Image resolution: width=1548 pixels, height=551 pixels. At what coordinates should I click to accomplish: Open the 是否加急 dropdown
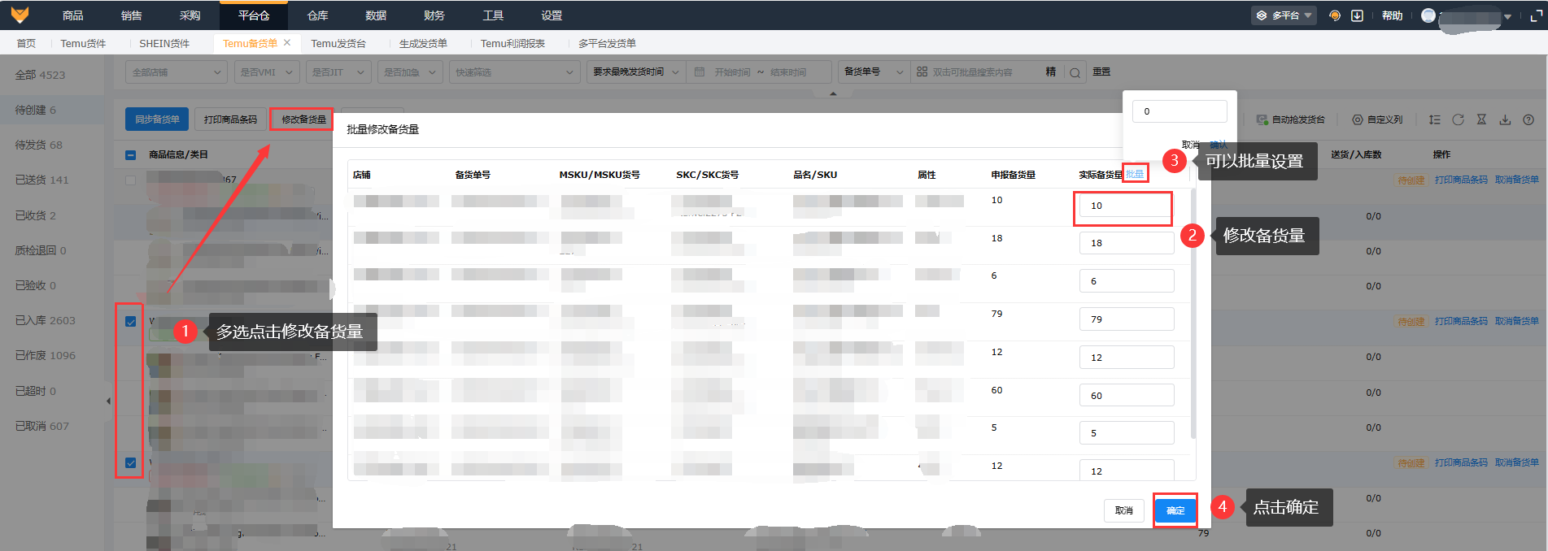tap(410, 72)
